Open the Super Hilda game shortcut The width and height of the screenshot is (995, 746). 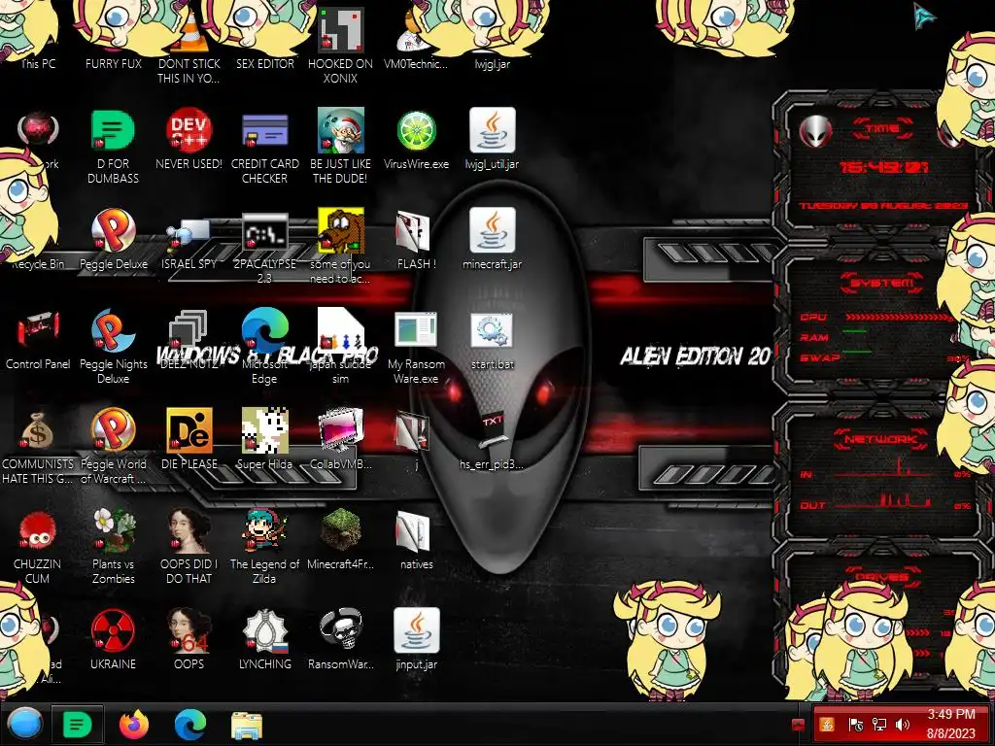(x=264, y=430)
